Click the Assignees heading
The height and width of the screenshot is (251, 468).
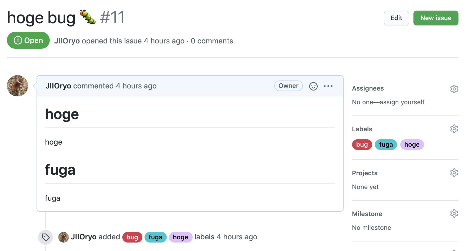(x=368, y=88)
